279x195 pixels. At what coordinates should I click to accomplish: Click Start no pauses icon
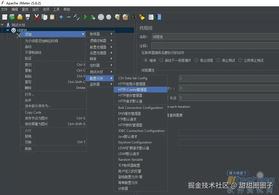coord(93,17)
